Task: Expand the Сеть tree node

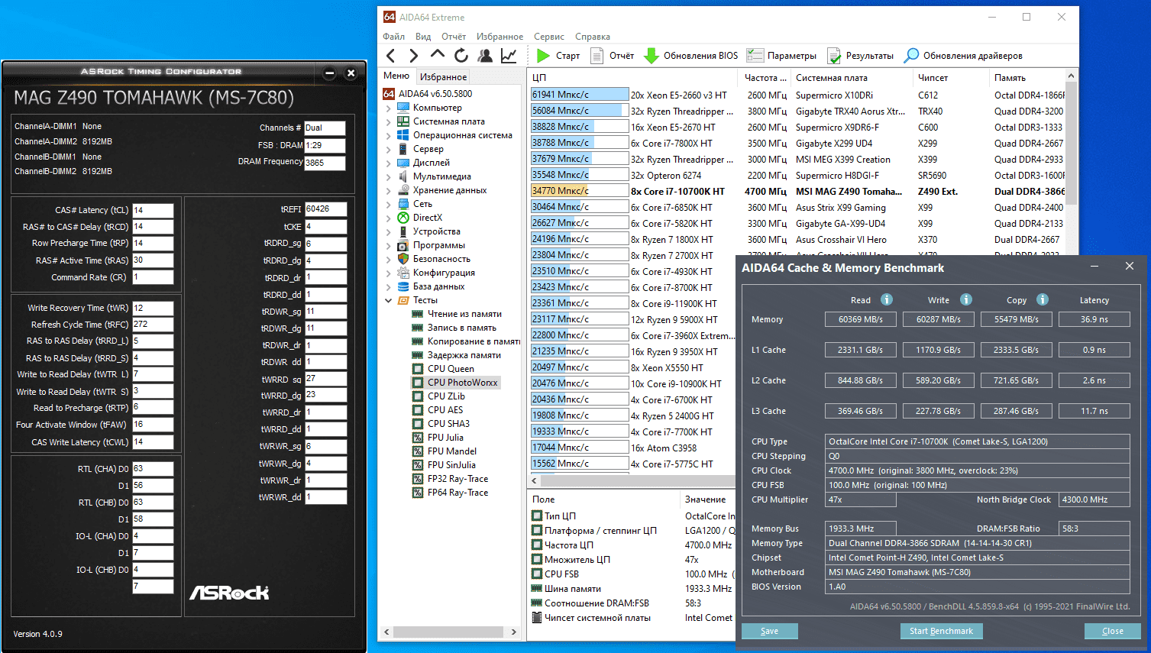Action: click(x=389, y=204)
